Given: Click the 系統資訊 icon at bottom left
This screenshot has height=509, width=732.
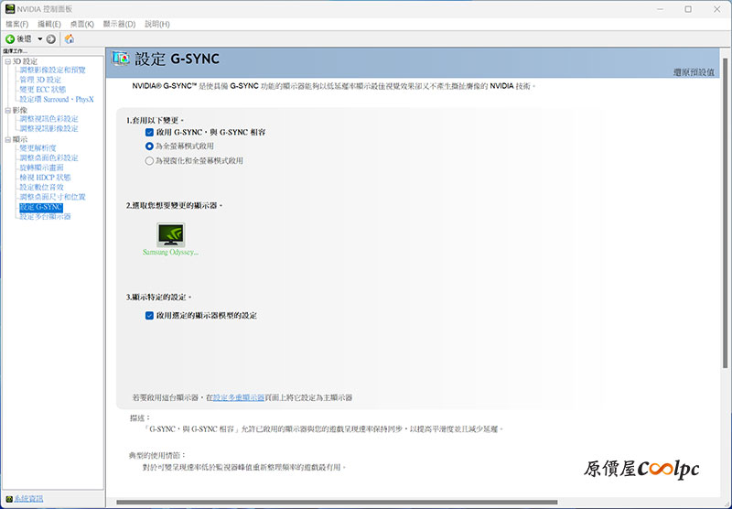Looking at the screenshot, I should tap(9, 499).
